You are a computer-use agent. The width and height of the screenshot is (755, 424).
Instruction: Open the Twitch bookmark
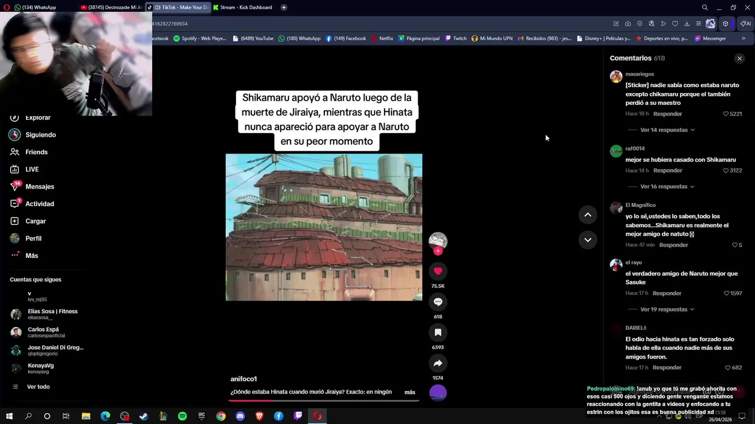(456, 38)
